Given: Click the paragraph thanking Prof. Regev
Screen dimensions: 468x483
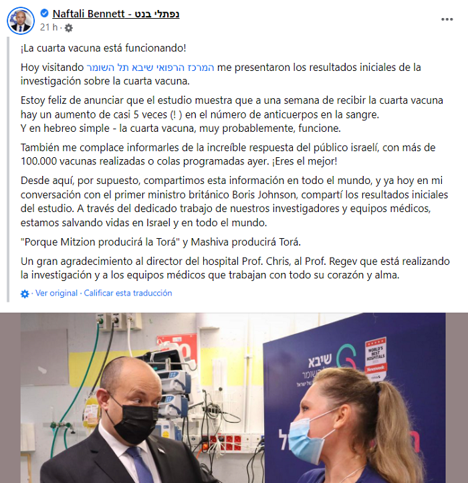Looking at the screenshot, I should (235, 268).
